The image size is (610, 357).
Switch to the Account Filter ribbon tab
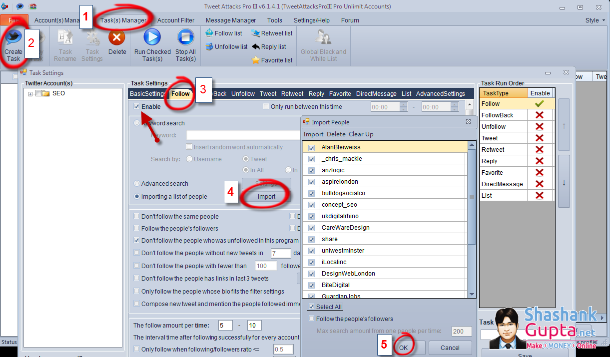pyautogui.click(x=176, y=20)
